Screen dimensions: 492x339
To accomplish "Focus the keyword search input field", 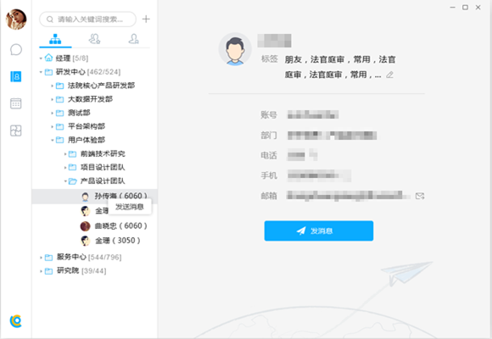I will pos(88,19).
